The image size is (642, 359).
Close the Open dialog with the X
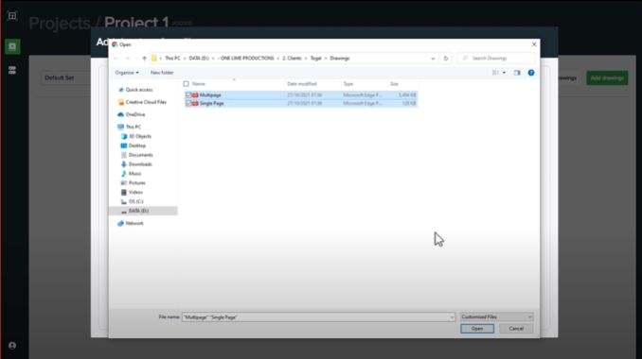pyautogui.click(x=534, y=44)
